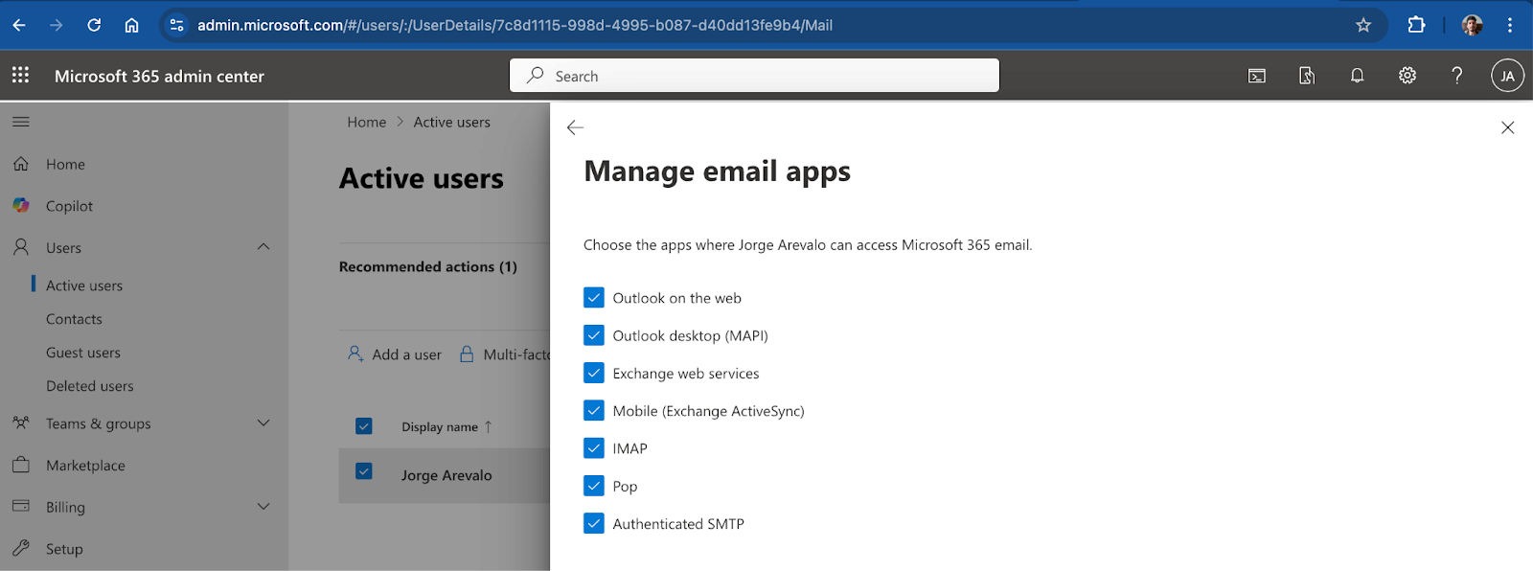Image resolution: width=1533 pixels, height=571 pixels.
Task: Uncheck Outlook on the web
Action: tap(594, 298)
